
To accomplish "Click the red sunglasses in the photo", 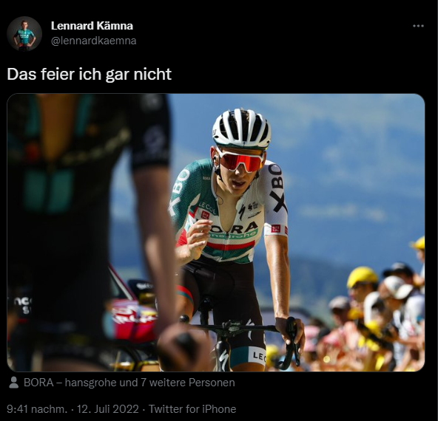I will (x=241, y=162).
